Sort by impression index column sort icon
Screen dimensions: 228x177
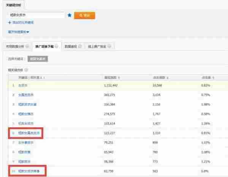(x=120, y=78)
